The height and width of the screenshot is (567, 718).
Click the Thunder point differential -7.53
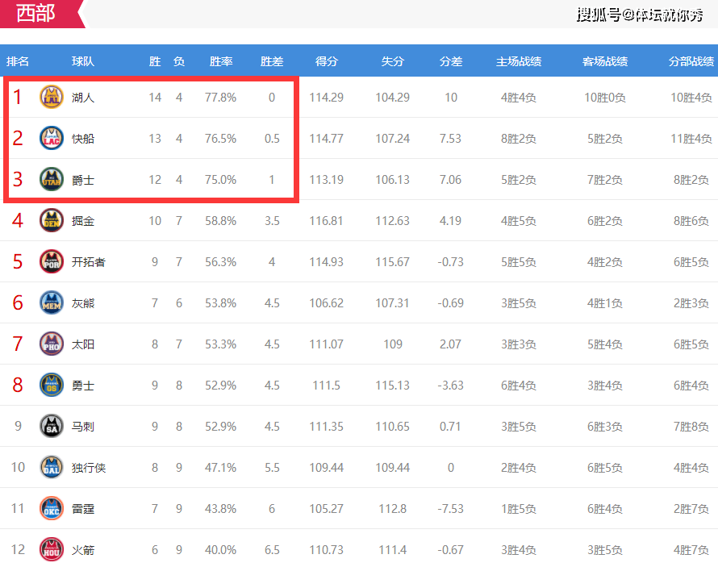[451, 509]
